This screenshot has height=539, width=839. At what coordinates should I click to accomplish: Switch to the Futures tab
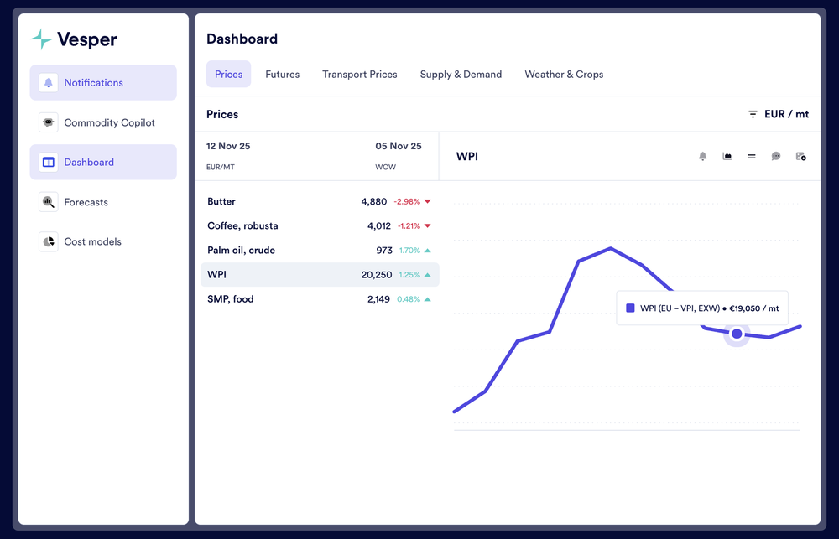pyautogui.click(x=283, y=75)
